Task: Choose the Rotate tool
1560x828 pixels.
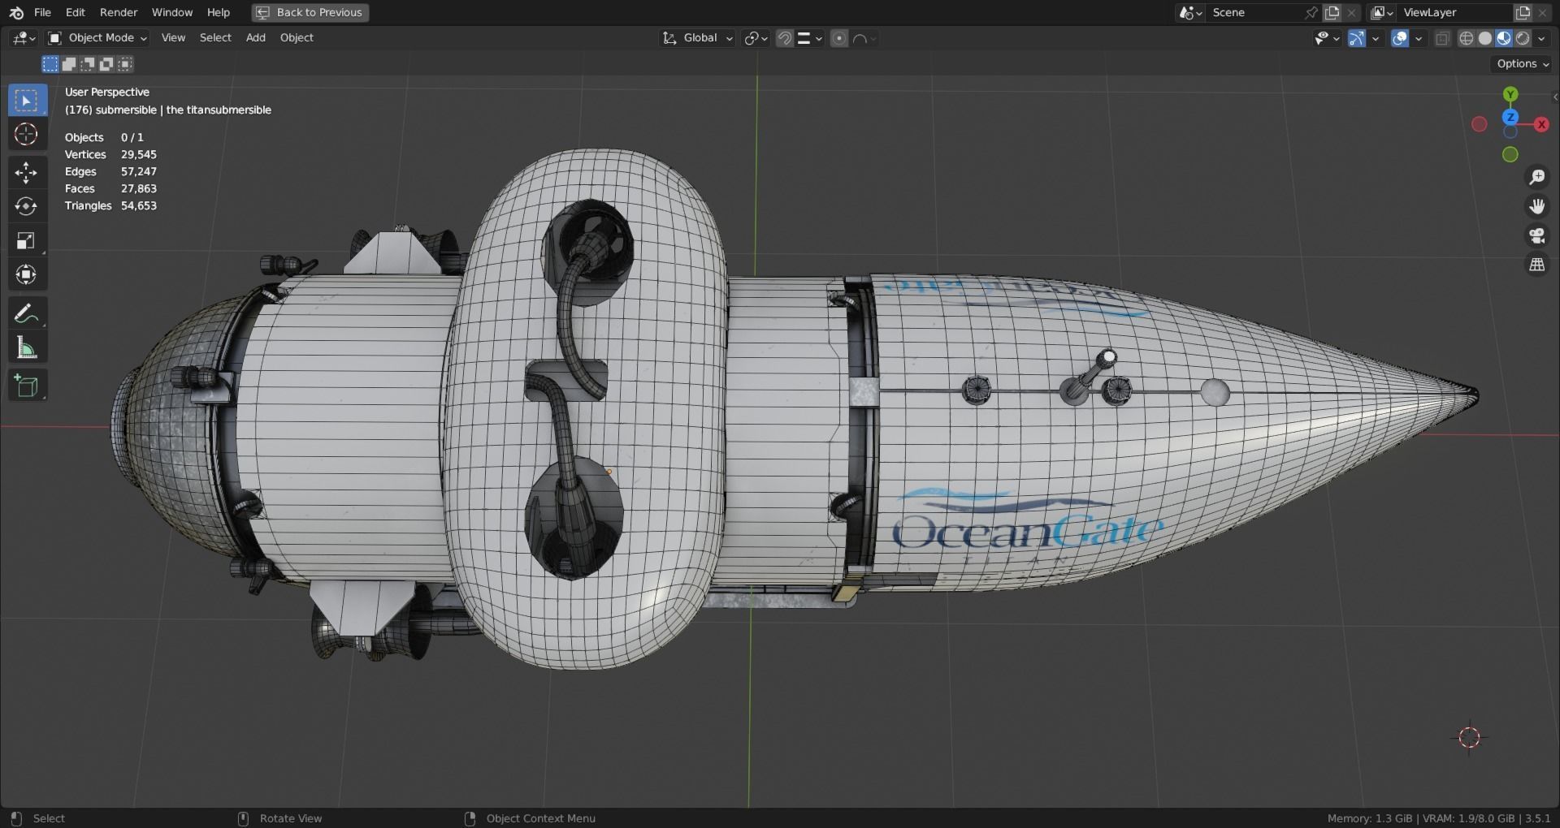Action: (x=27, y=206)
